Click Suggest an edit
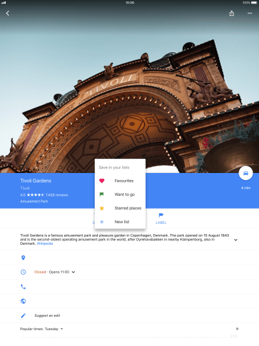Screen dimensions: 259x346 tap(47, 315)
